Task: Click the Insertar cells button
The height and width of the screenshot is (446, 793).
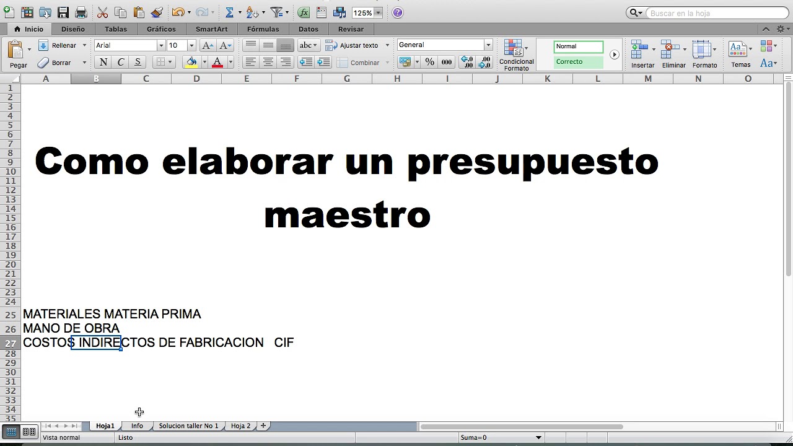Action: 642,55
